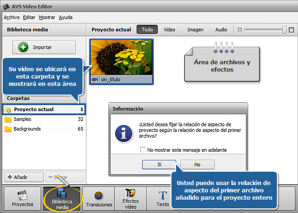Viewport: 298px width, 213px height.
Task: Click No in the Información dialog
Action: pyautogui.click(x=197, y=164)
